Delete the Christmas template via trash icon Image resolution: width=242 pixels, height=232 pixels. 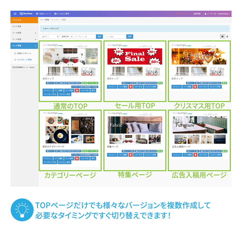click(x=195, y=87)
